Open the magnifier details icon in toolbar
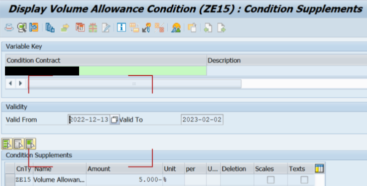 click(22, 27)
